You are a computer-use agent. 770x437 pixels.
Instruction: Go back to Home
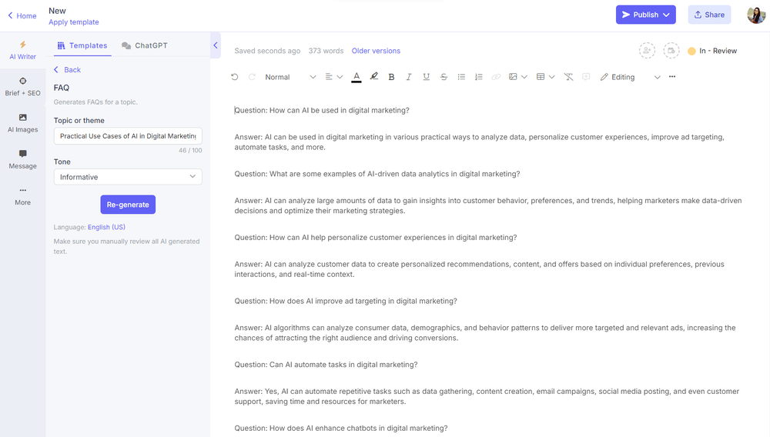coord(22,15)
